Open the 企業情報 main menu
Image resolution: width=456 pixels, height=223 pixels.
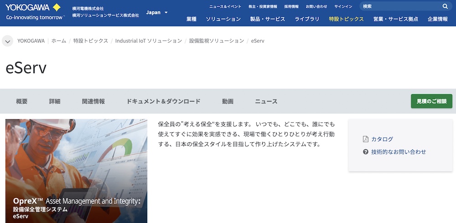(x=438, y=19)
